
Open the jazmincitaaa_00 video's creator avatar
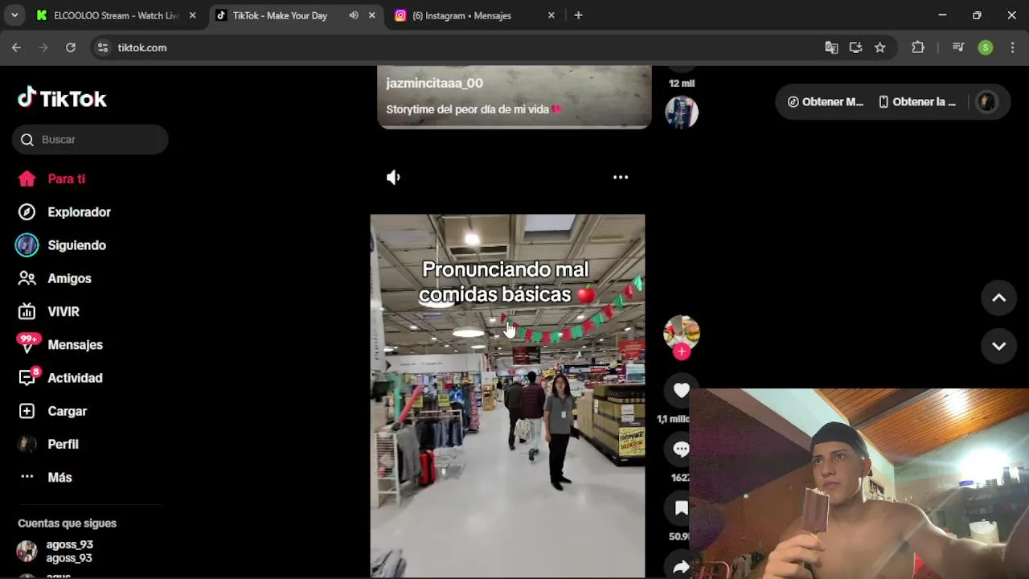pyautogui.click(x=682, y=113)
